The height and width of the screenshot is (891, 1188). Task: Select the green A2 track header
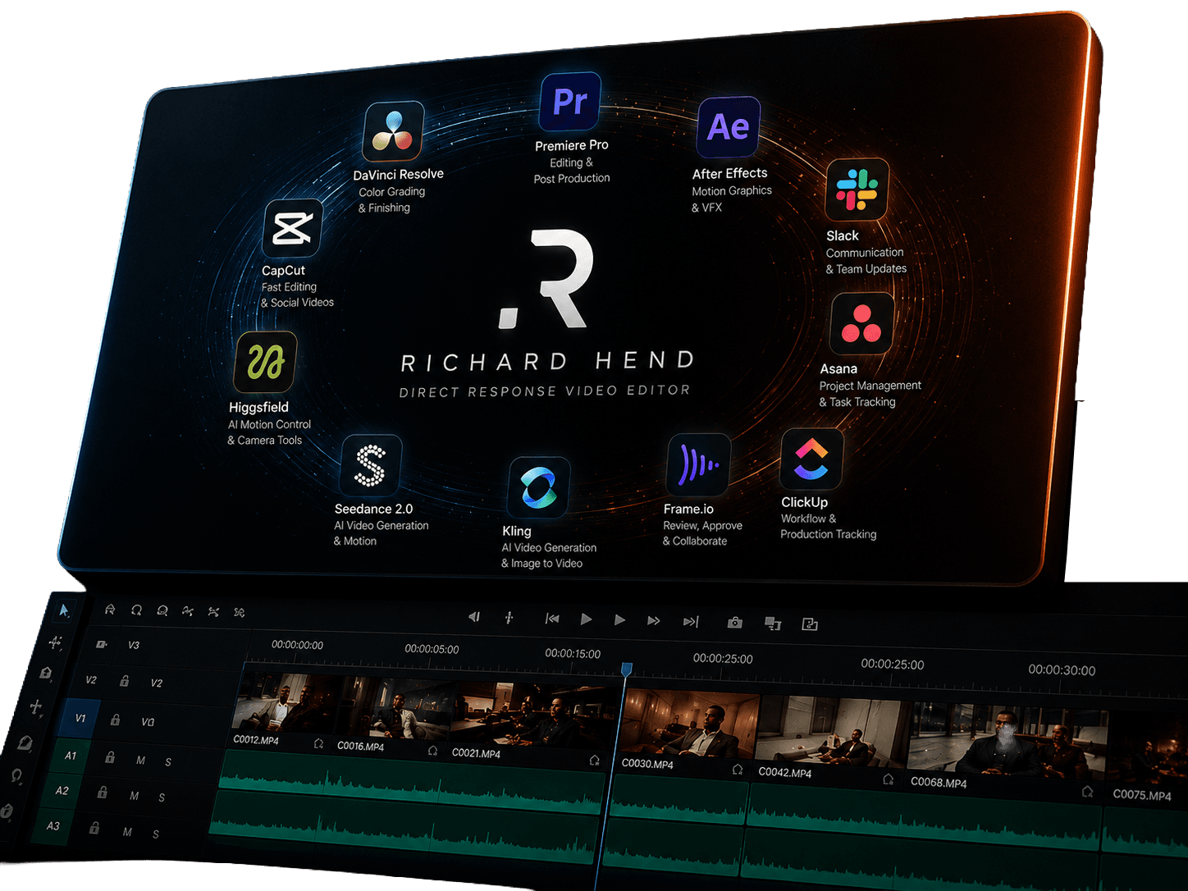pyautogui.click(x=63, y=791)
